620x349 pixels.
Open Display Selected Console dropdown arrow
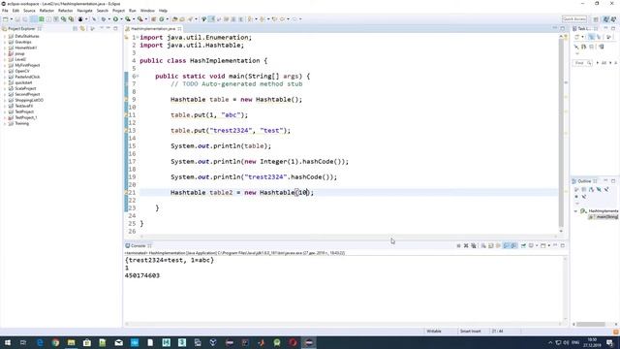pyautogui.click(x=537, y=245)
